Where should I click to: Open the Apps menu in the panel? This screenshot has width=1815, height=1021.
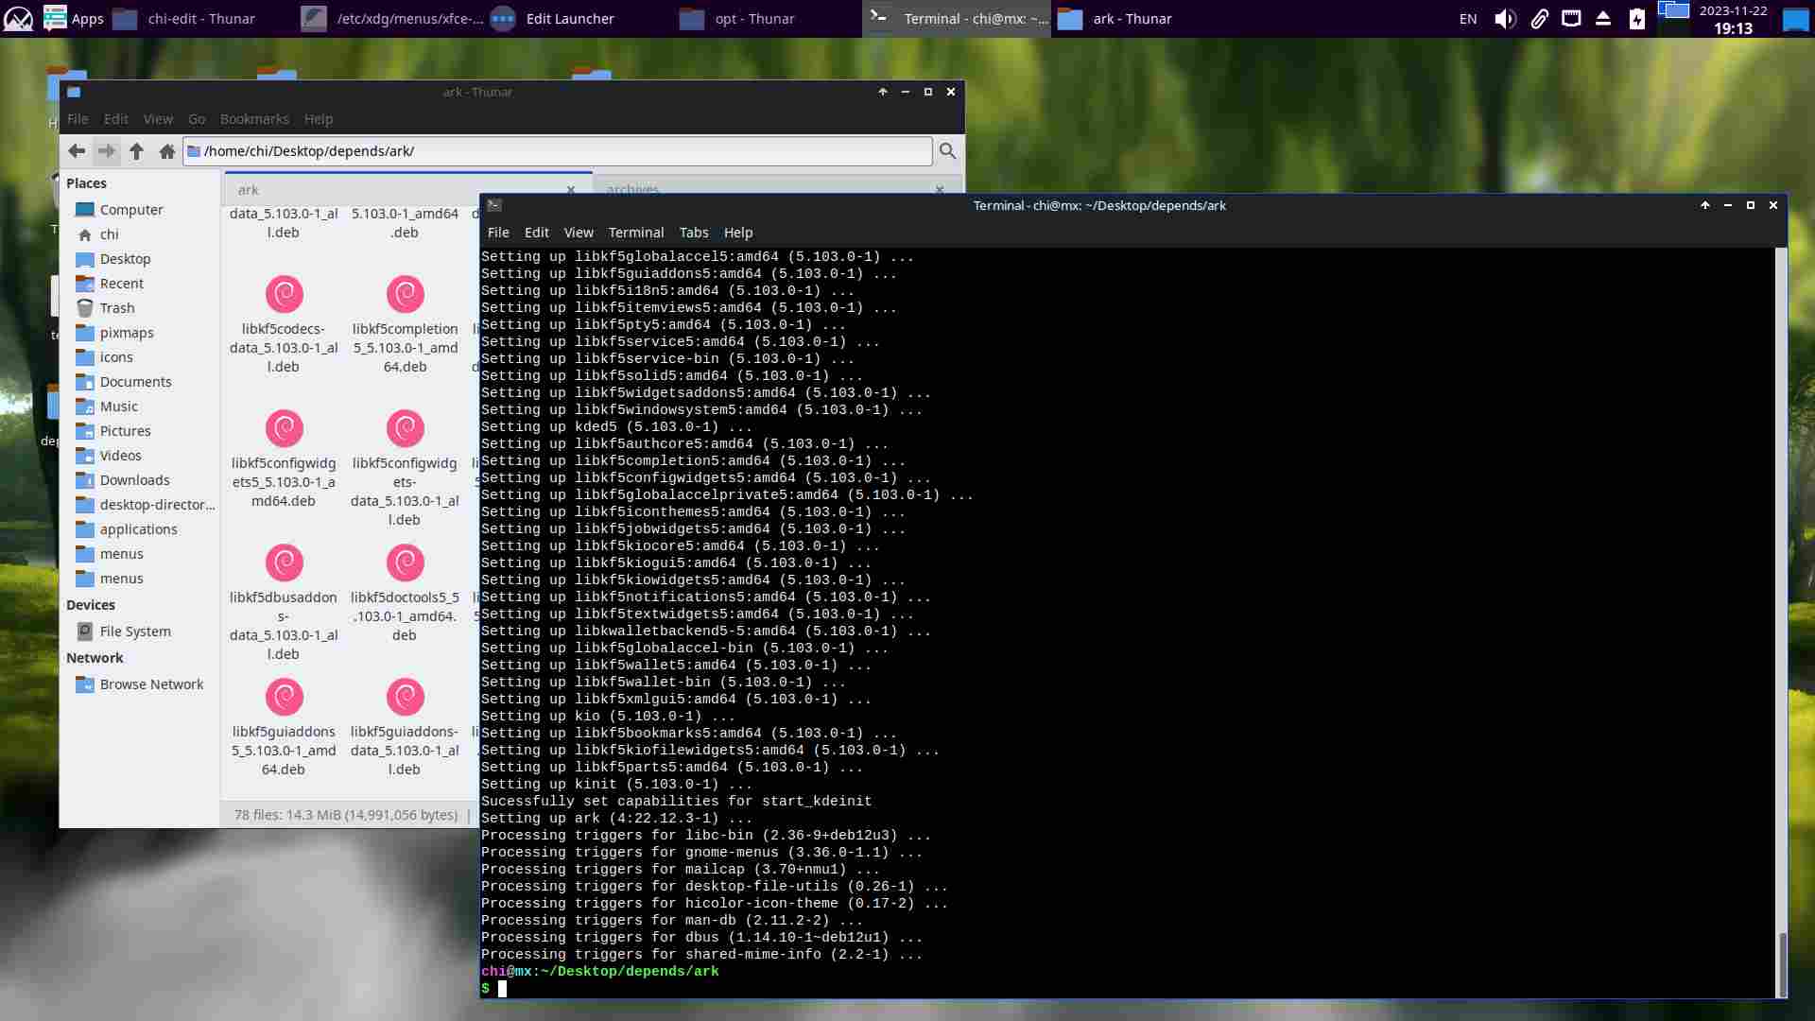coord(74,19)
